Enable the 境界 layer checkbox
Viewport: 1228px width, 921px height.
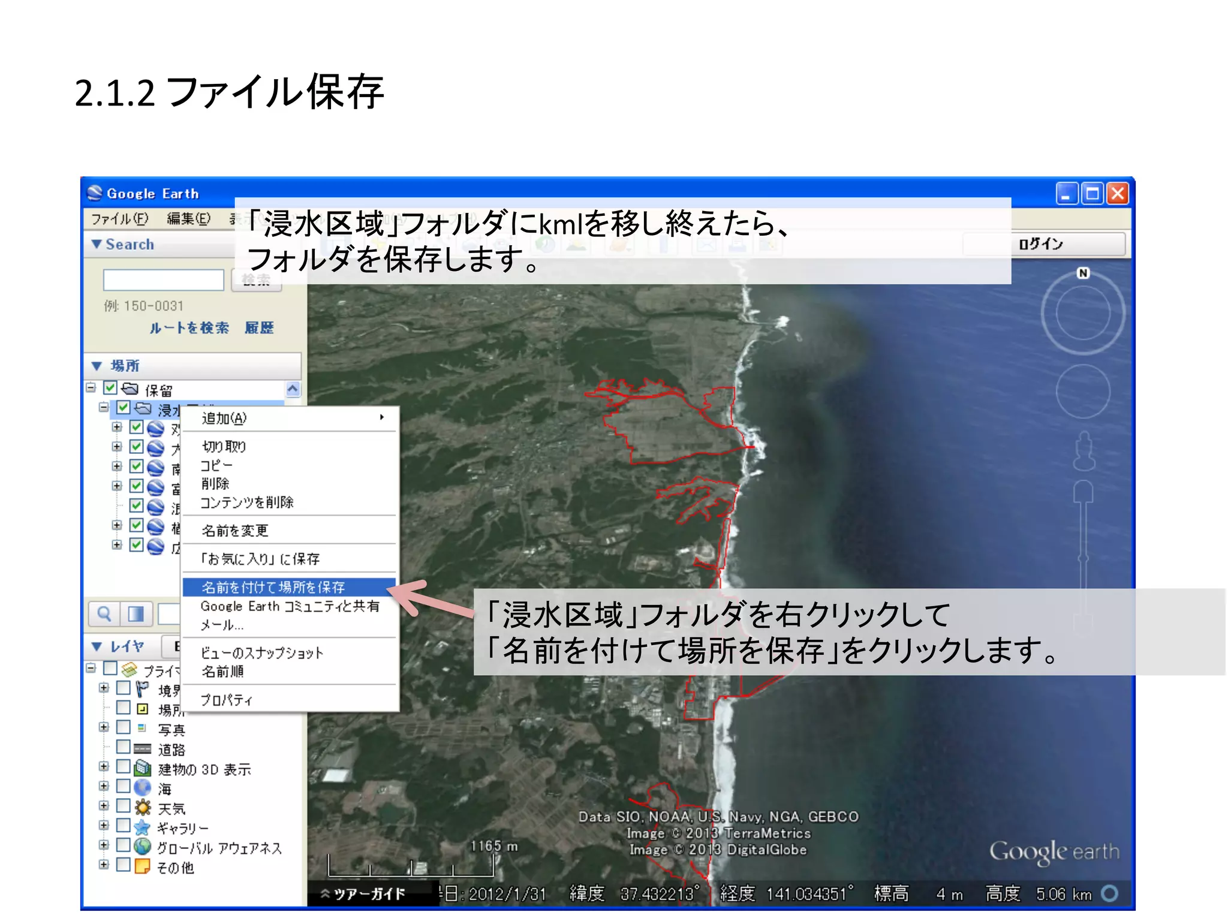point(123,687)
